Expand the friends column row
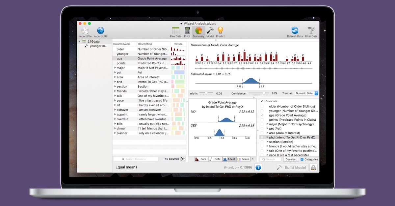This screenshot has height=206, width=395. pyautogui.click(x=115, y=91)
